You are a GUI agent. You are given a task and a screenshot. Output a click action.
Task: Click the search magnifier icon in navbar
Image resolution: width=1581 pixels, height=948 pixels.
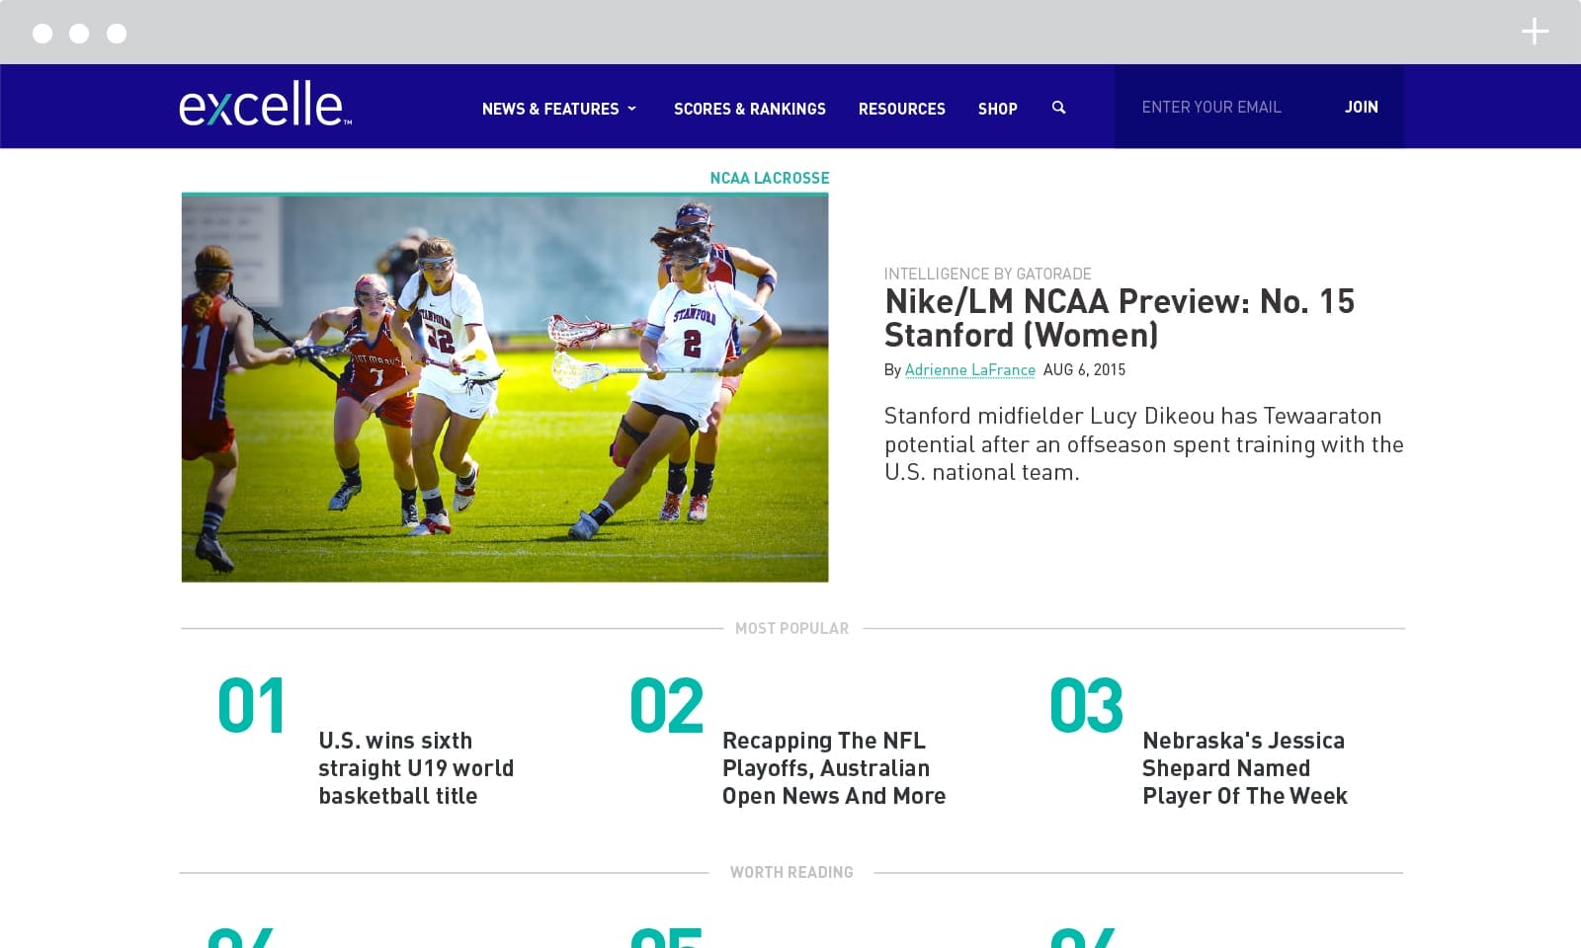point(1058,108)
